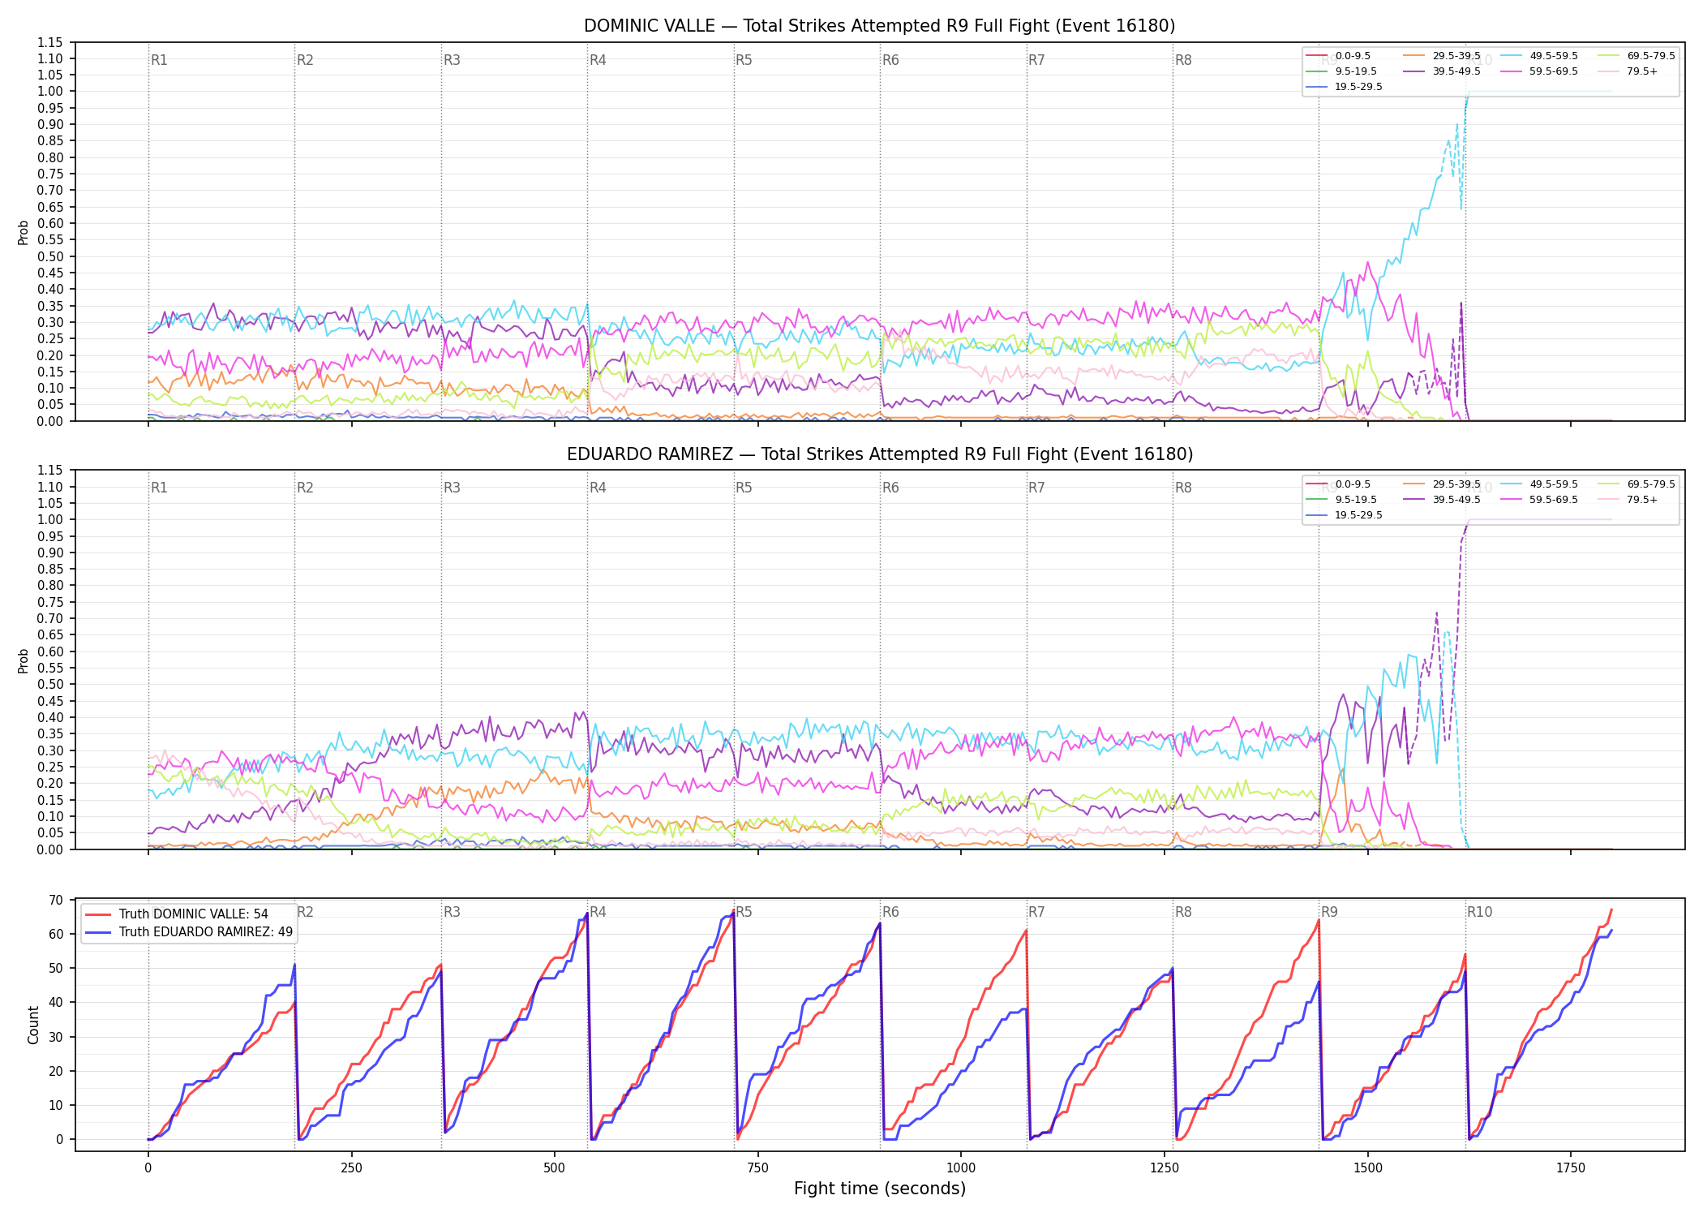This screenshot has height=1217, width=1703.
Task: Click '29.5-39.5' in DOMINIC VALLE legend
Action: 1456,56
